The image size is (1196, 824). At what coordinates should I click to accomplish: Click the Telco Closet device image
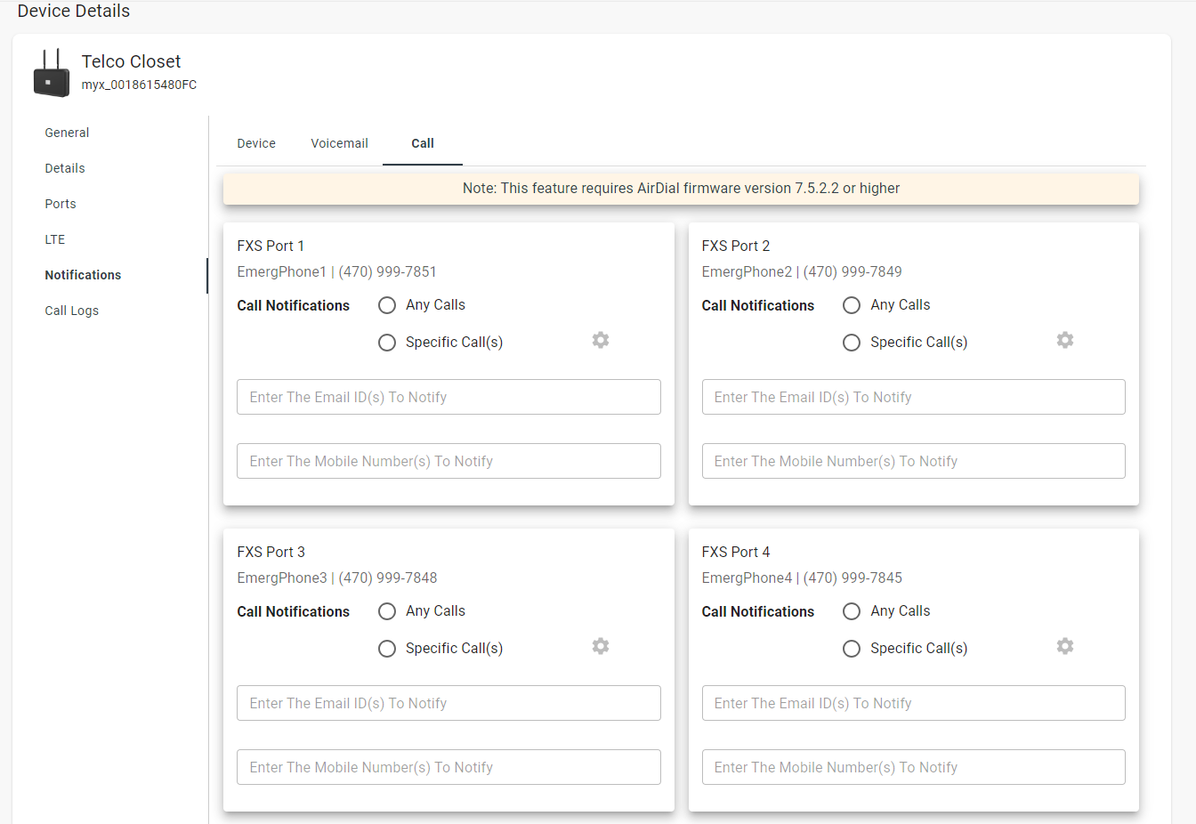coord(51,74)
